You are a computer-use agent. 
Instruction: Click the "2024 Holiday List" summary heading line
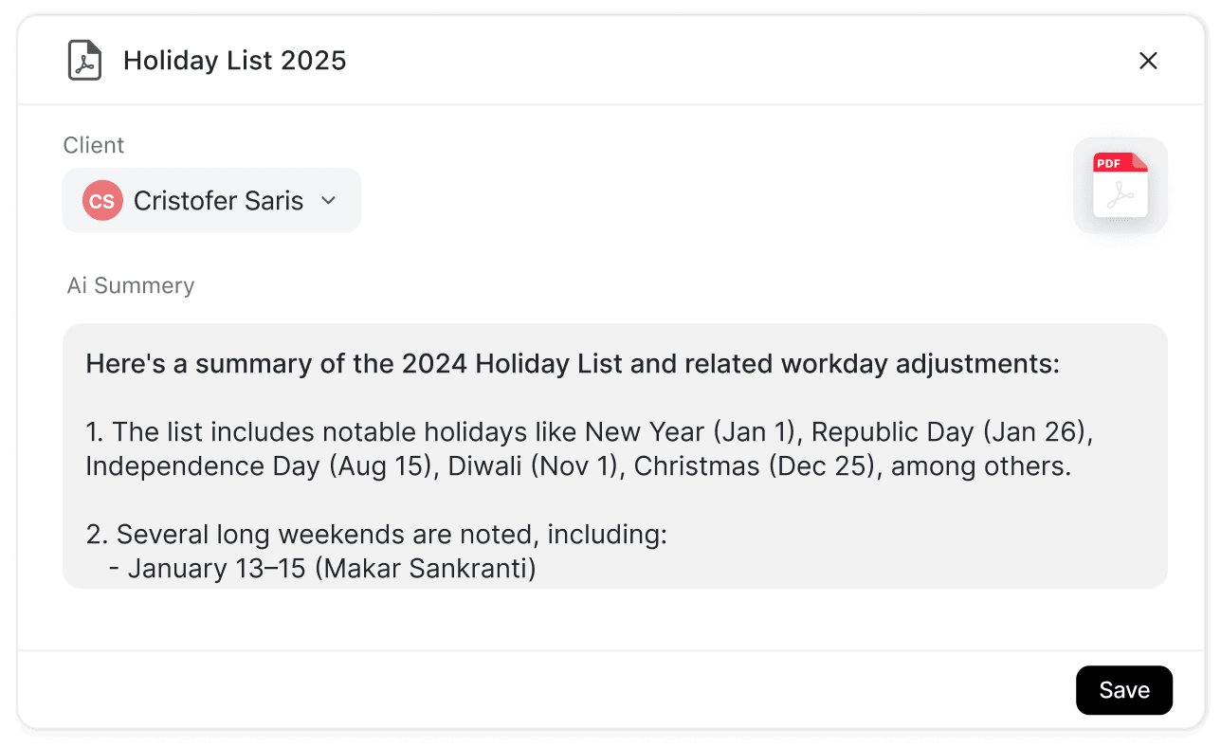tap(573, 364)
